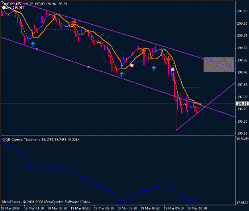Click the current price tag 196.99
249x211 pixels.
click(242, 104)
